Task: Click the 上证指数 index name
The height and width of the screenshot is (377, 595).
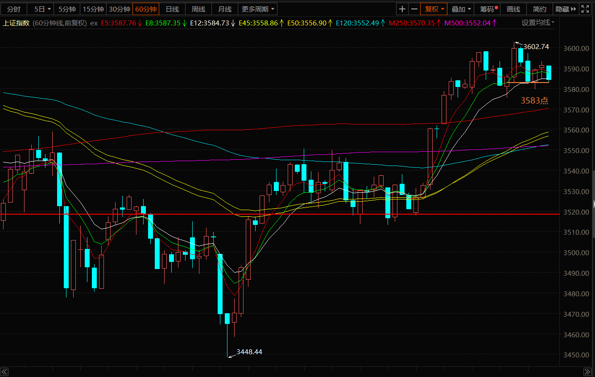Action: tap(16, 23)
